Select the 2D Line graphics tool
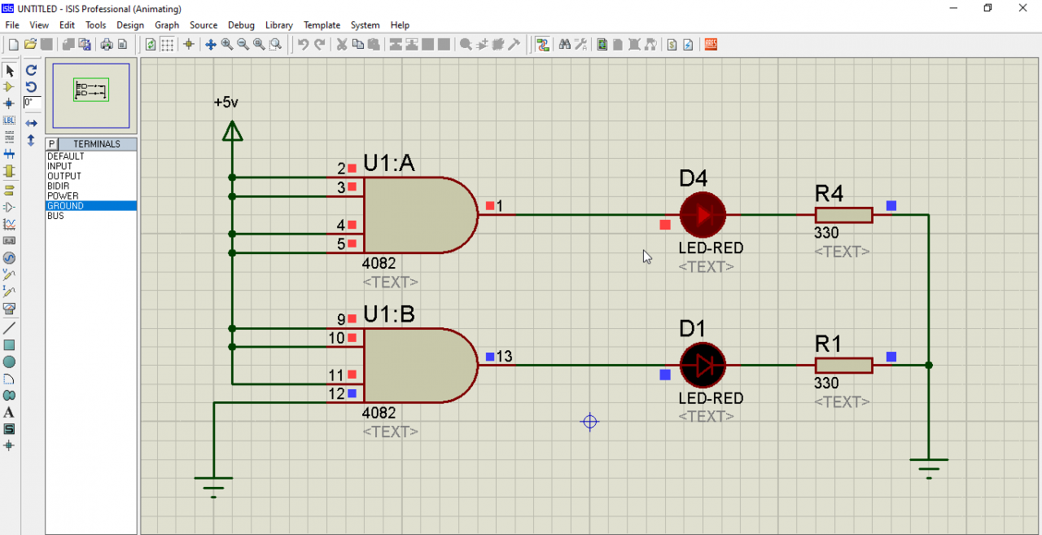 click(x=10, y=328)
